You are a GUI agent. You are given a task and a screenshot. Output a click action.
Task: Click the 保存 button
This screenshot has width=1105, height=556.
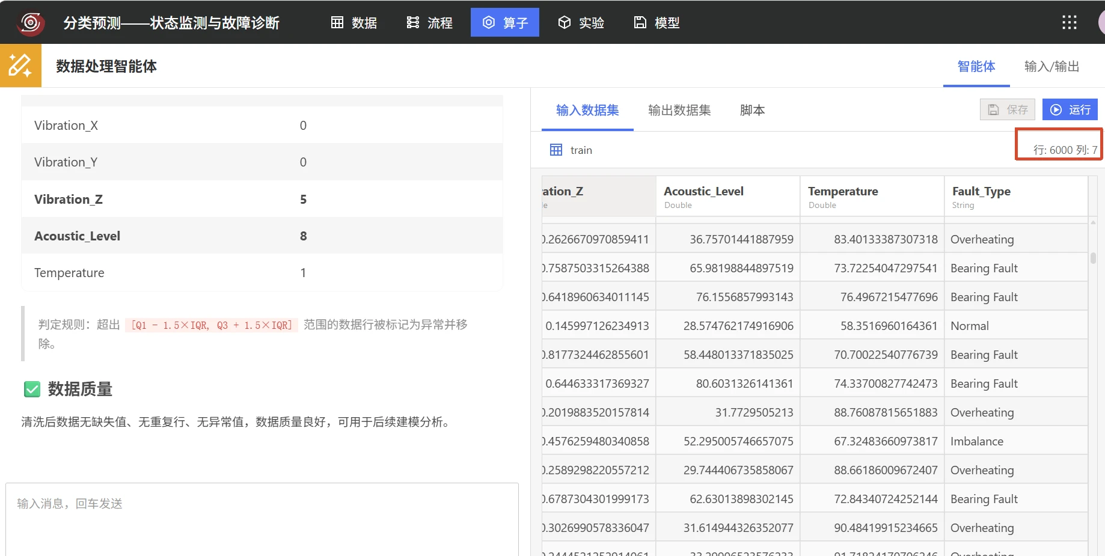(1008, 109)
